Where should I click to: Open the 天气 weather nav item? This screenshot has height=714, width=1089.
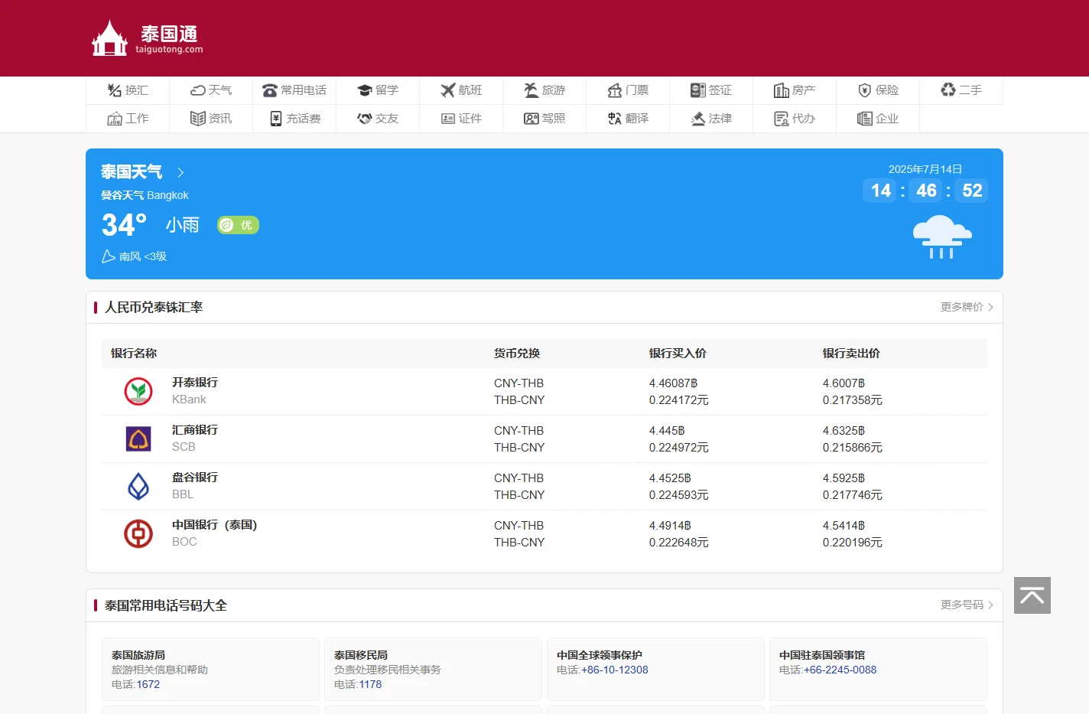coord(211,90)
